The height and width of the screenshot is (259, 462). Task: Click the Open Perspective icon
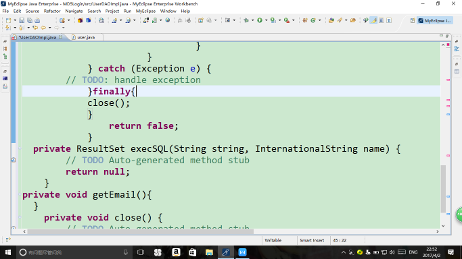pyautogui.click(x=413, y=20)
